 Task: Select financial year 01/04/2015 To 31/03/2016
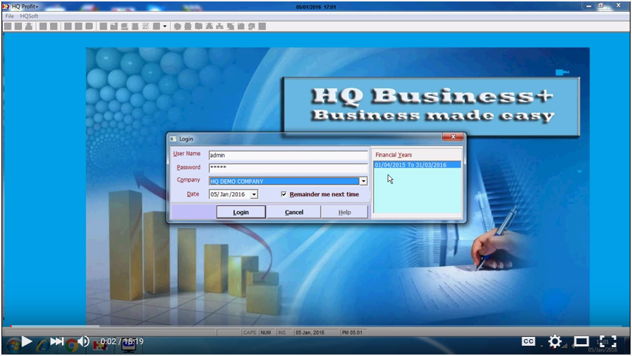click(417, 165)
